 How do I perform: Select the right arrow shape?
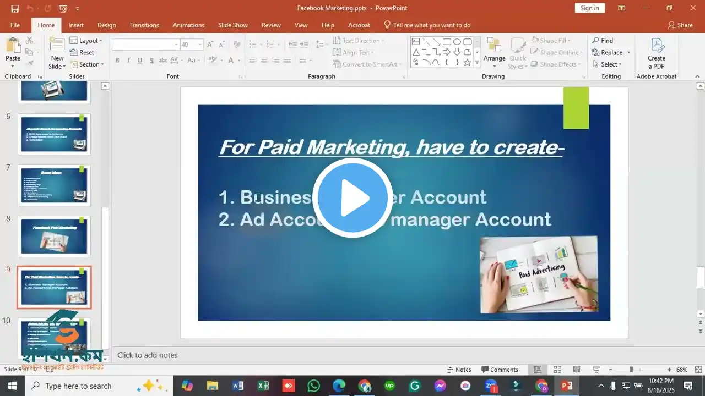coord(447,52)
